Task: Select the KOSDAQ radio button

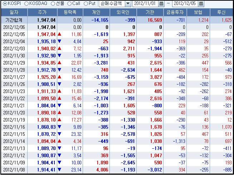Action: pyautogui.click(x=26, y=4)
